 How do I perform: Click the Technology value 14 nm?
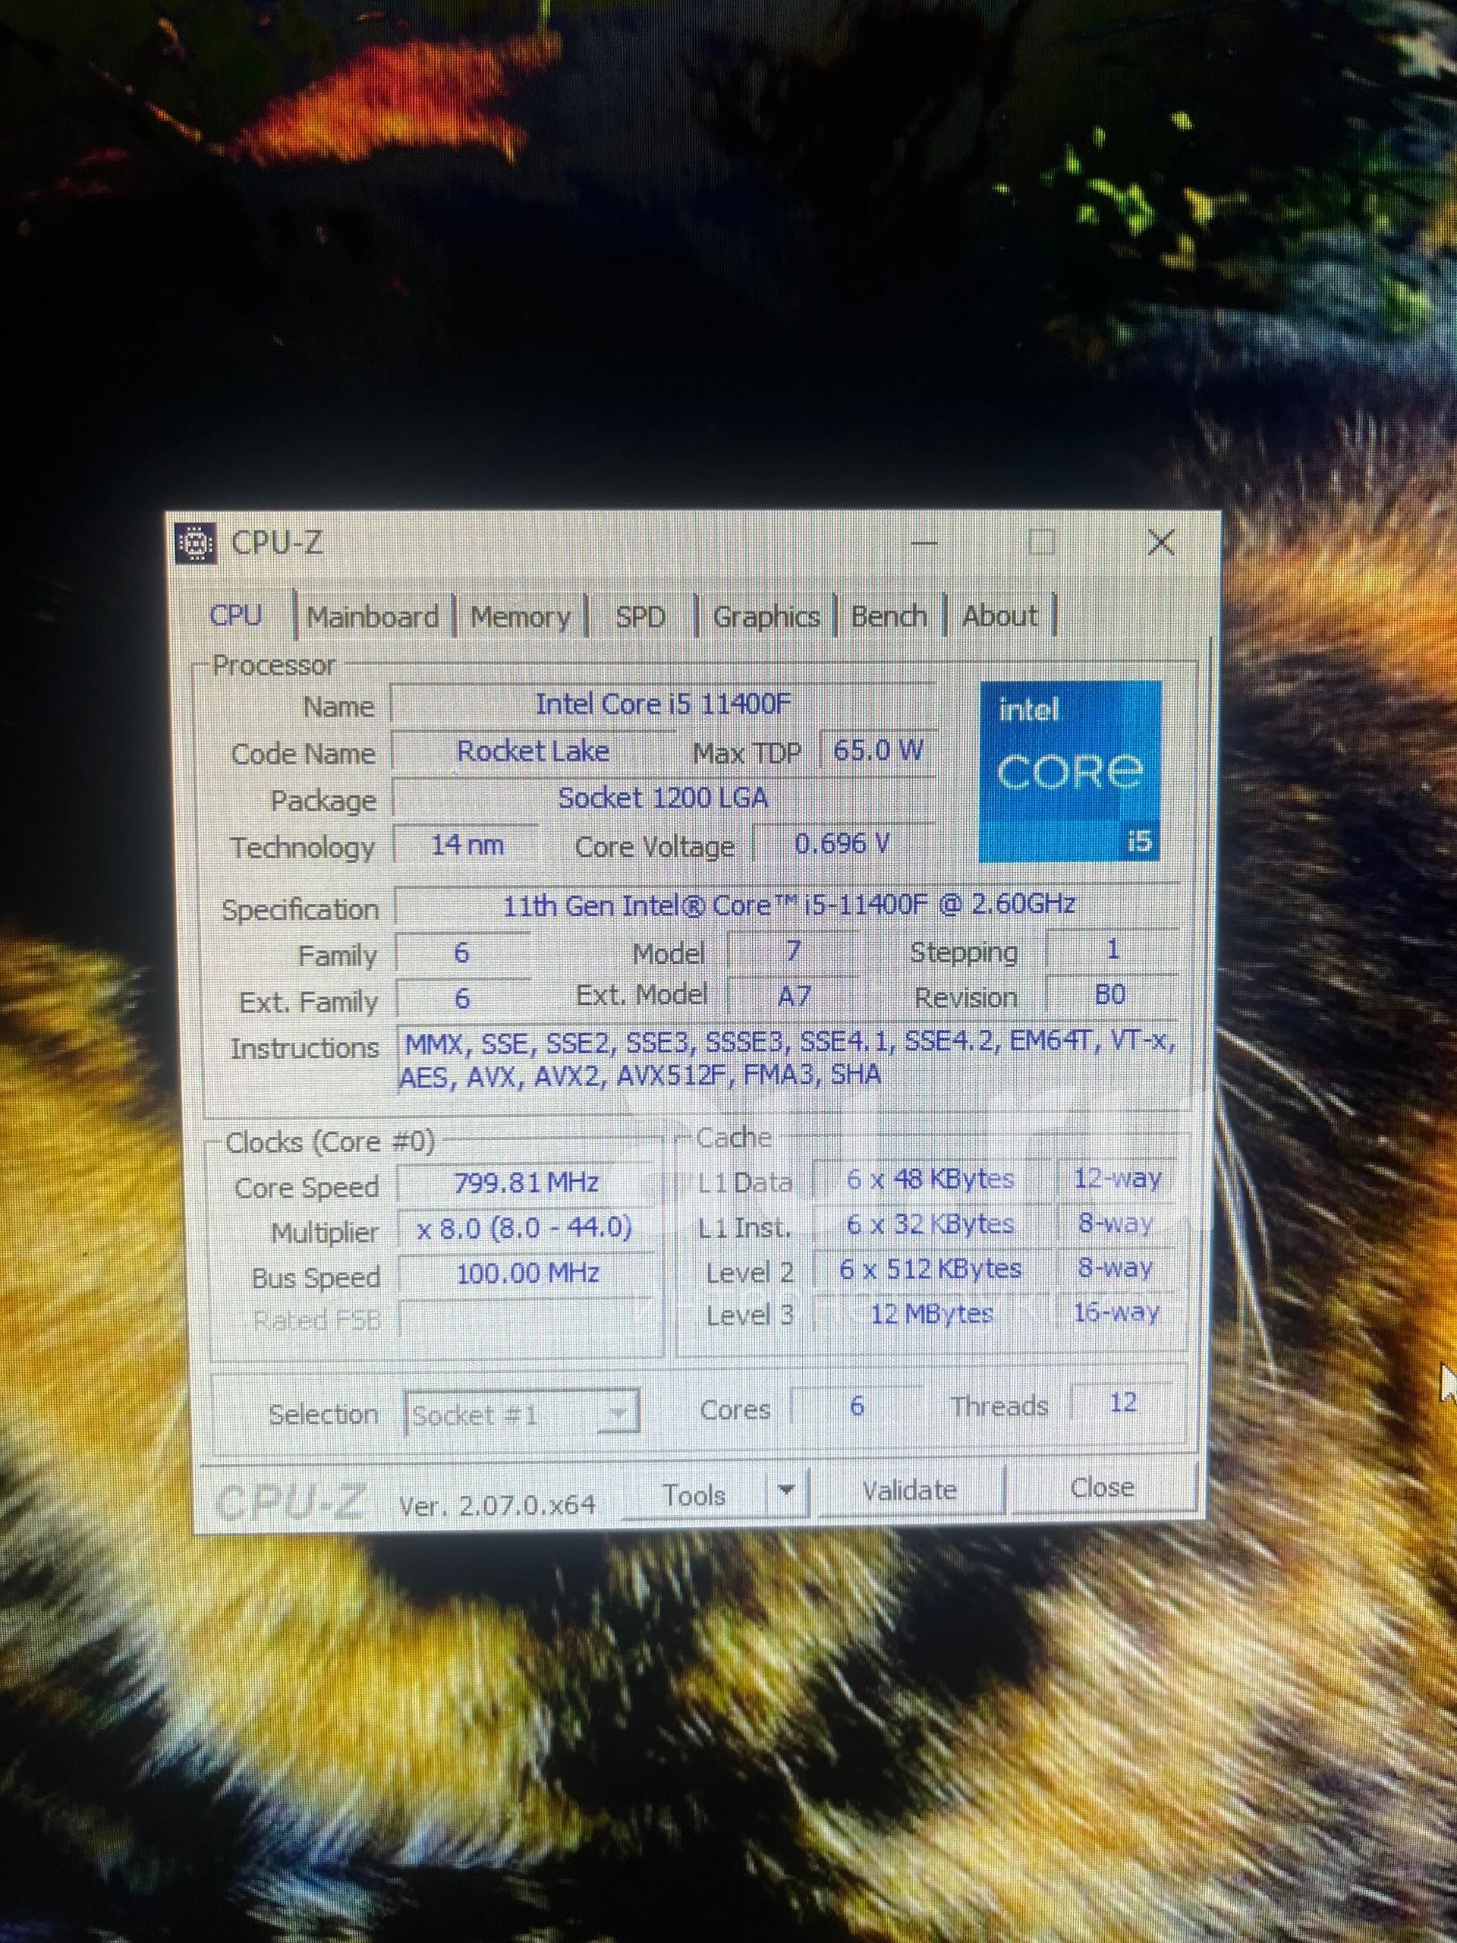point(467,845)
